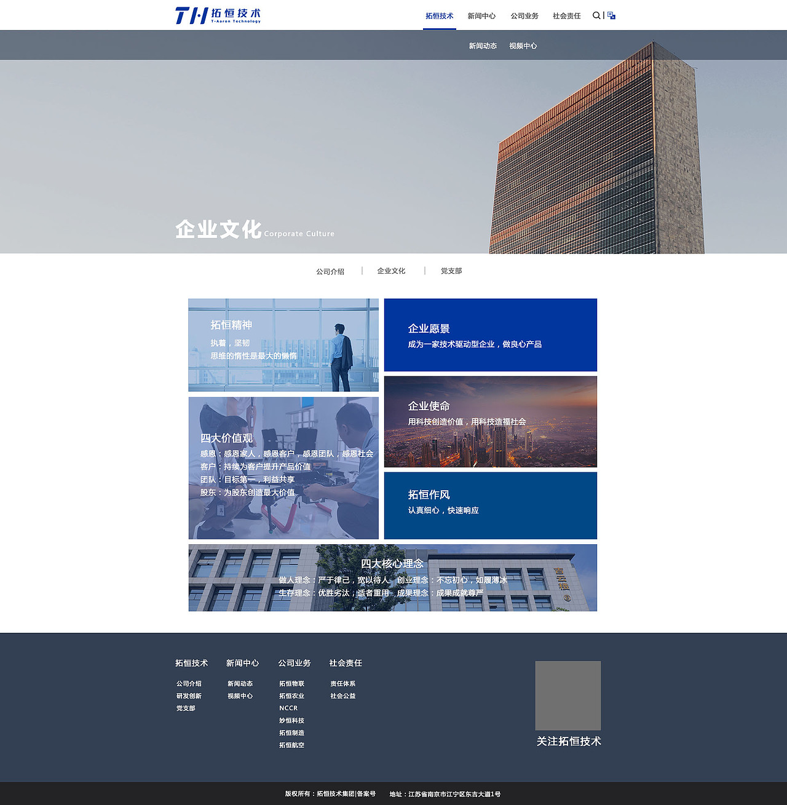Open the 企业使命 city skyline card

point(491,422)
